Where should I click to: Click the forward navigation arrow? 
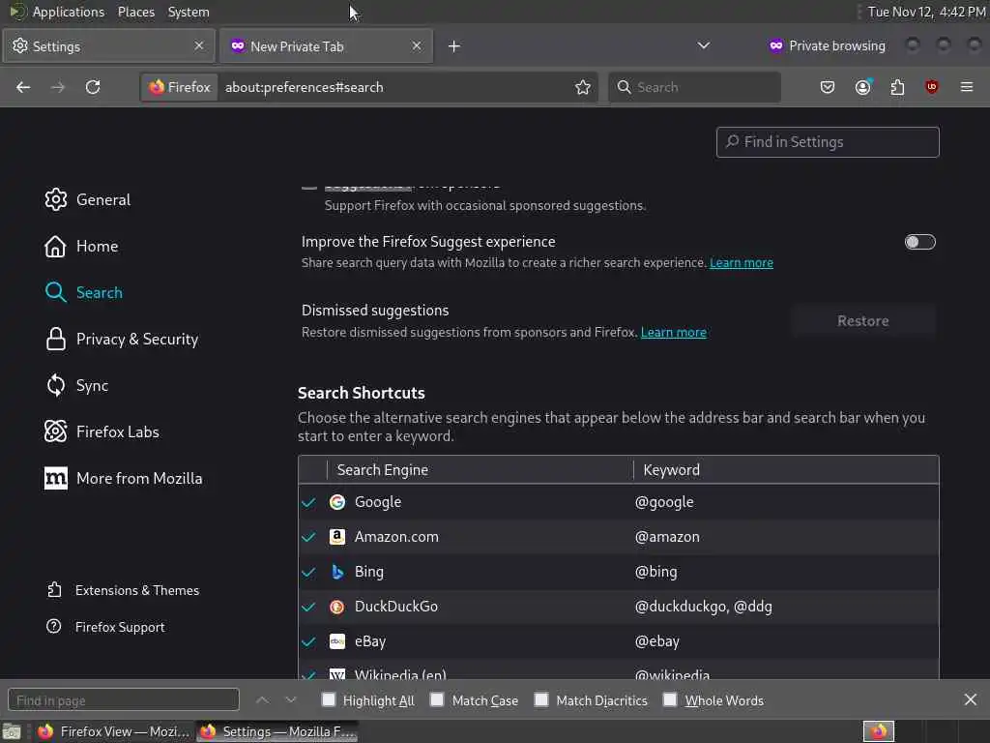pyautogui.click(x=58, y=87)
